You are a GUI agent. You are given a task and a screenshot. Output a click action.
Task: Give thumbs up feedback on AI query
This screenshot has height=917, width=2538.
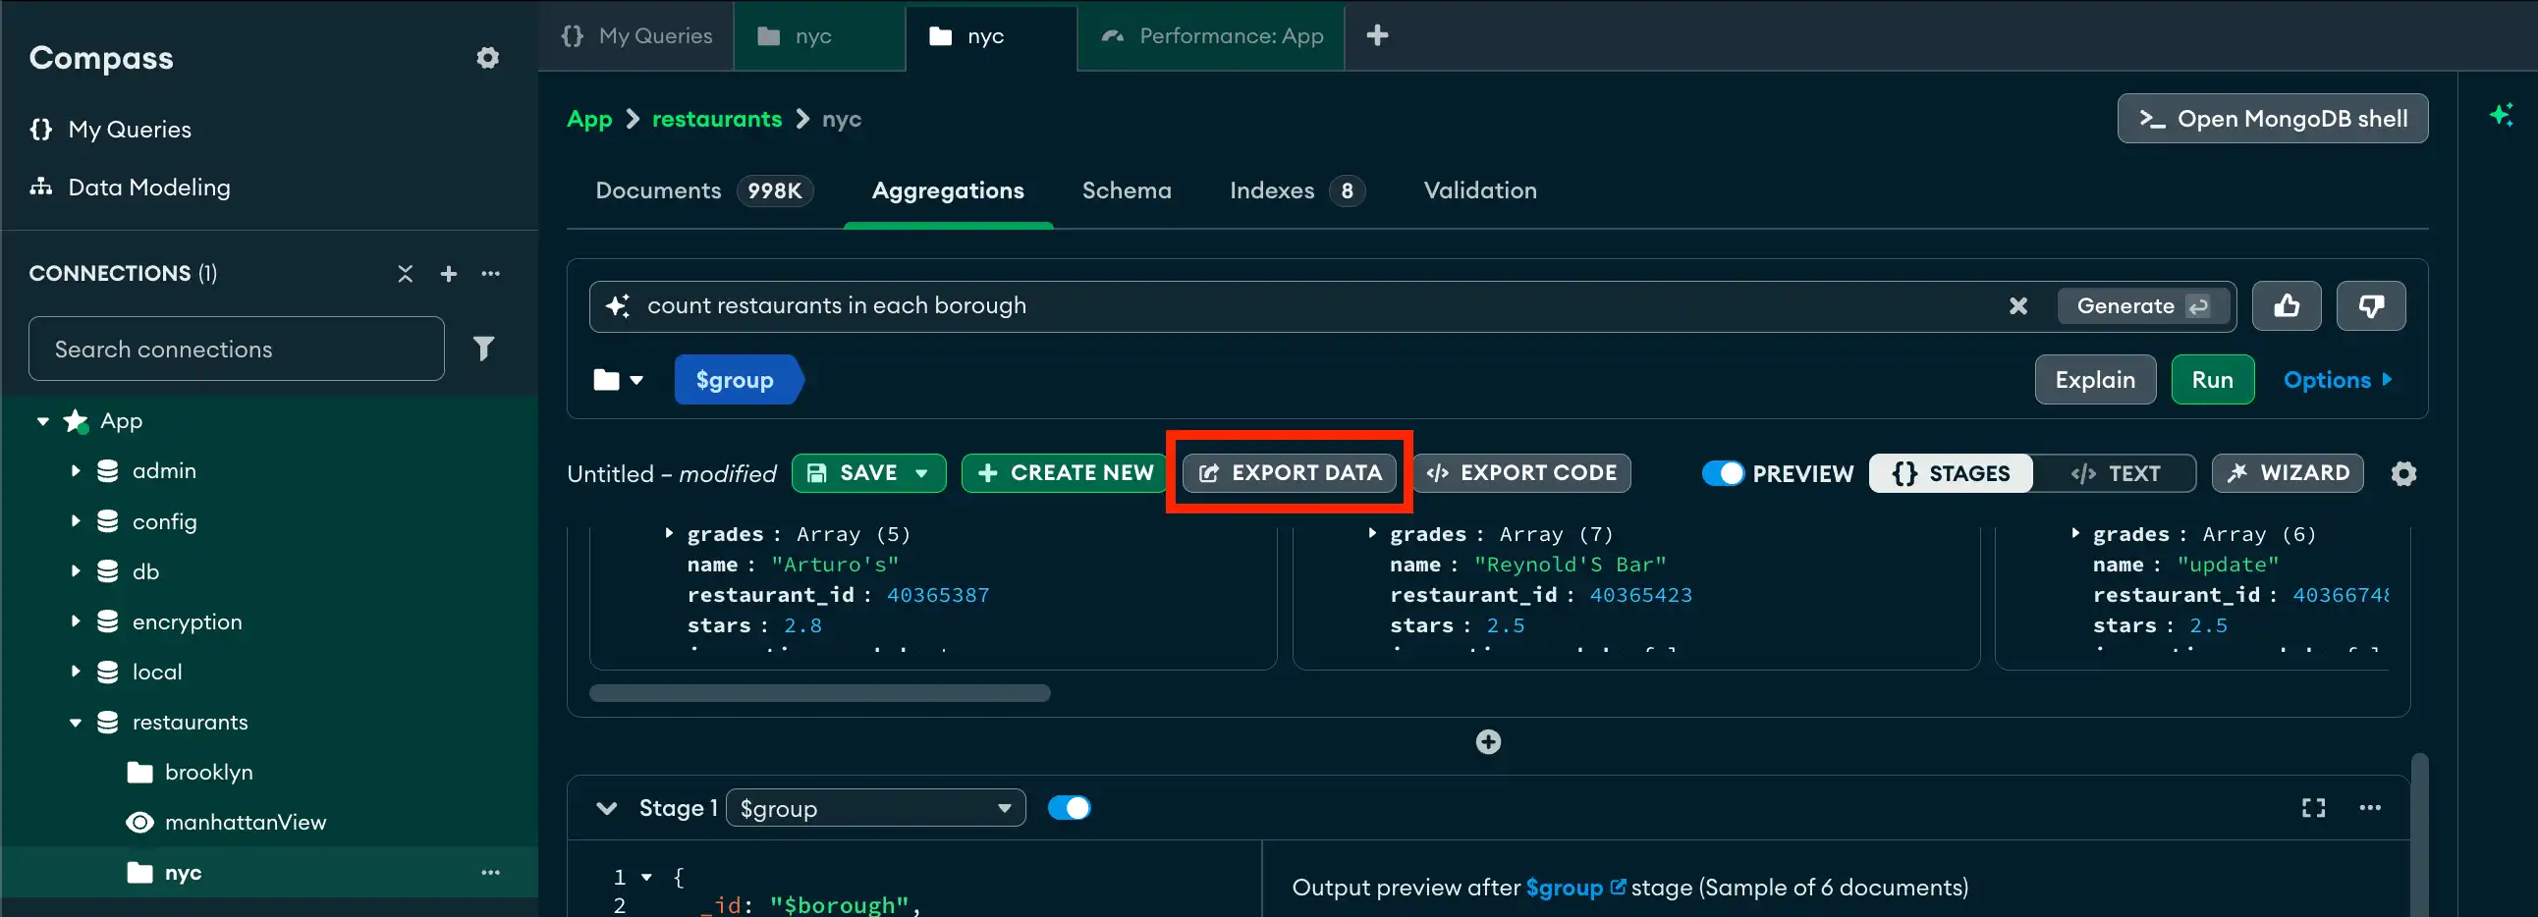[2287, 305]
